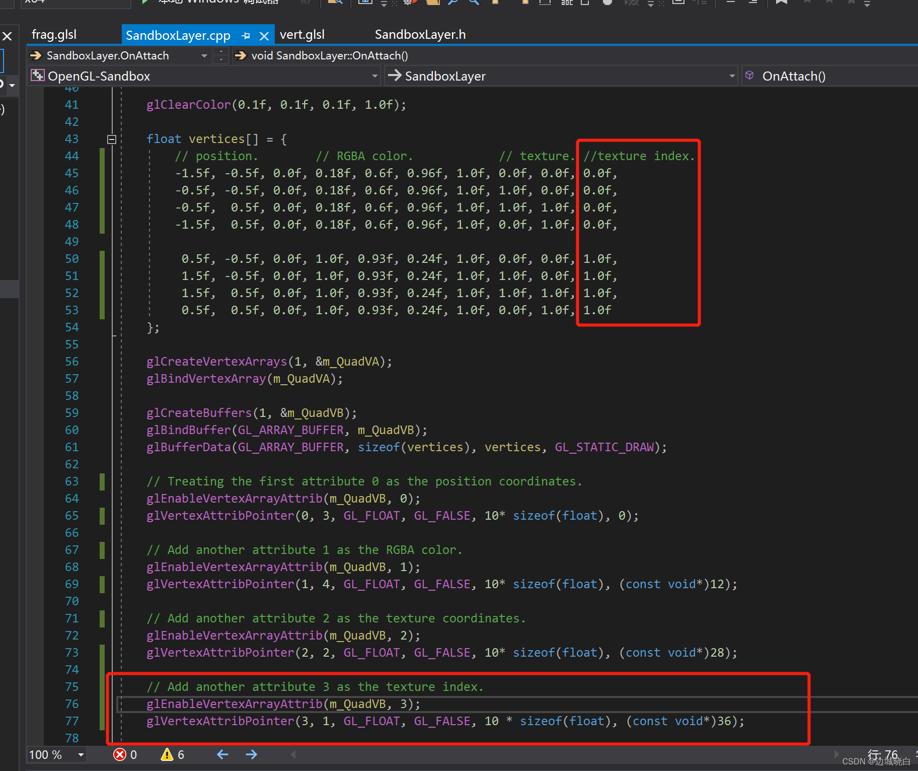Click the 'attribute 3 as the texture index' comment
Viewport: 918px width, 771px height.
(315, 687)
